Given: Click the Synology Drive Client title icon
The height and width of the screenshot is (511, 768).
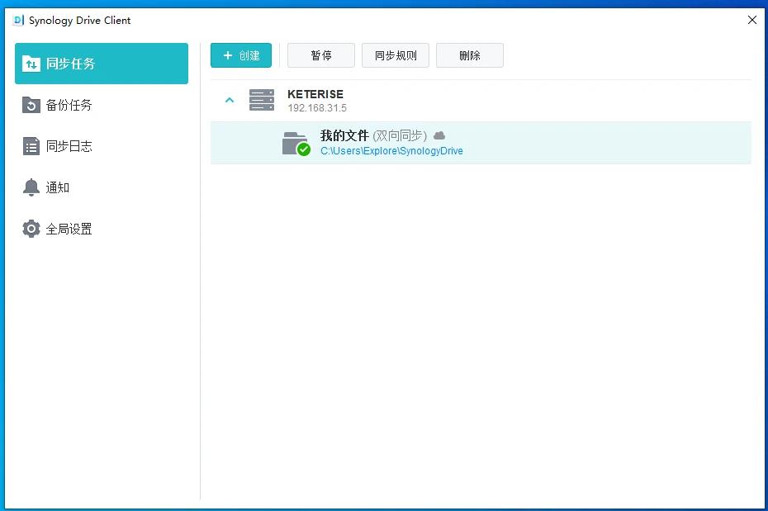Looking at the screenshot, I should (19, 20).
